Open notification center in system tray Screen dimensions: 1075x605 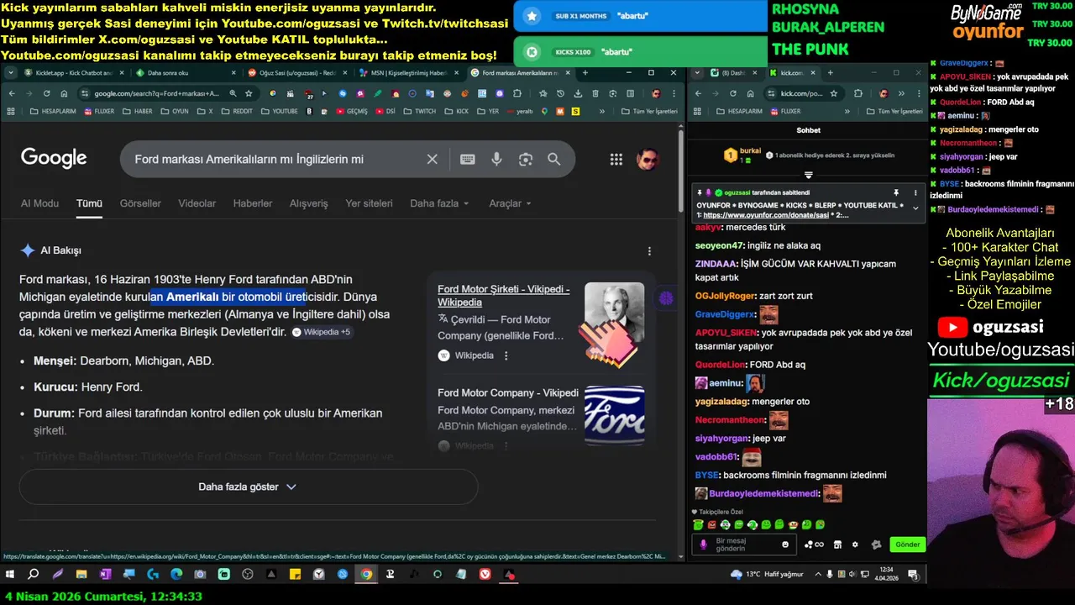pyautogui.click(x=913, y=575)
